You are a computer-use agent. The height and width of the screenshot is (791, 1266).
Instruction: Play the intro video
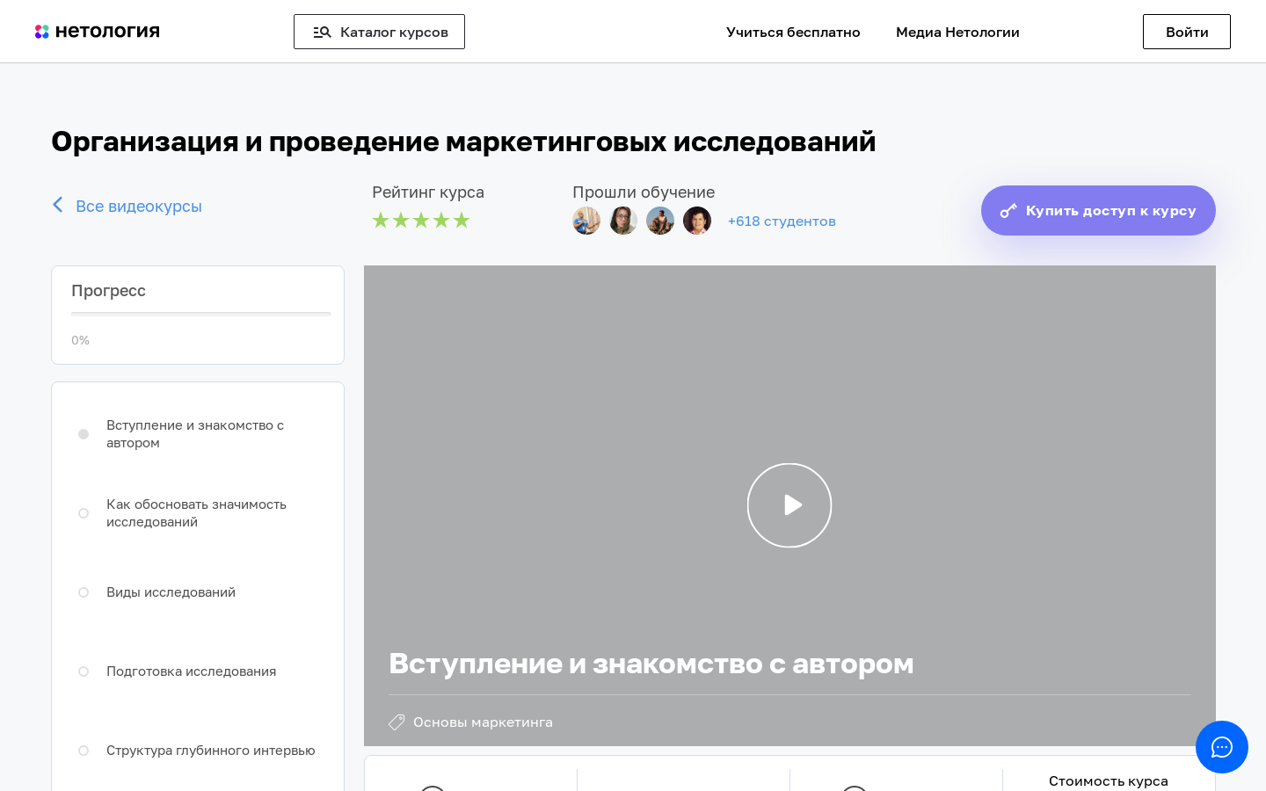click(789, 505)
